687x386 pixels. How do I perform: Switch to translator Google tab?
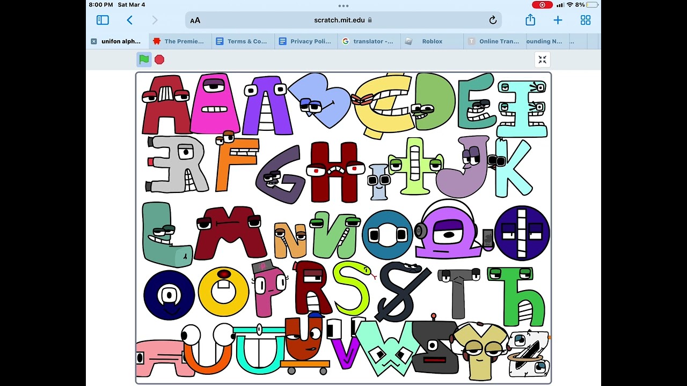click(x=369, y=41)
